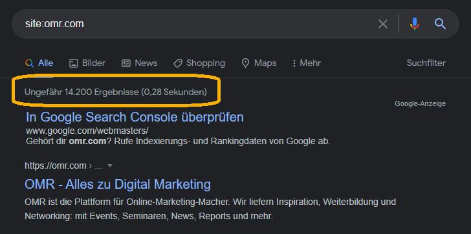The width and height of the screenshot is (471, 234).
Task: Switch to the Shopping tab
Action: [x=199, y=63]
